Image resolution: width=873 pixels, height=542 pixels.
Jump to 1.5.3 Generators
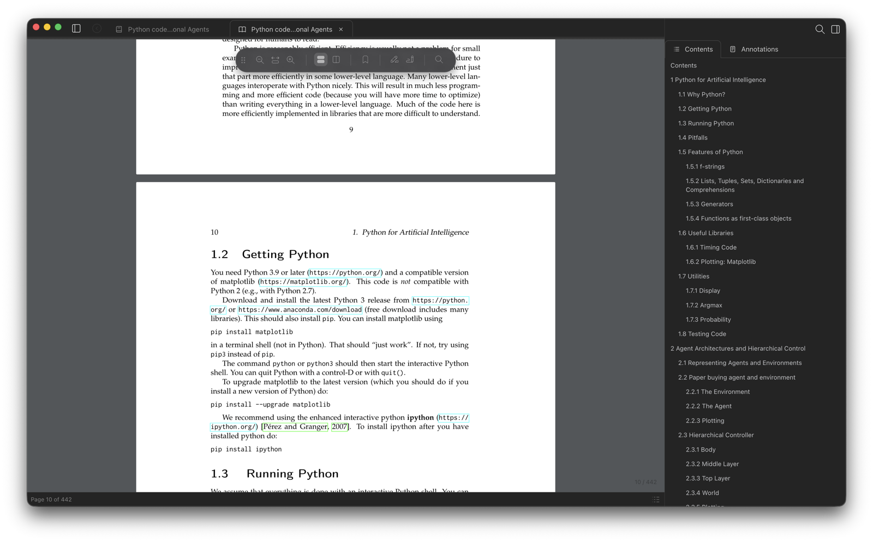(x=709, y=204)
